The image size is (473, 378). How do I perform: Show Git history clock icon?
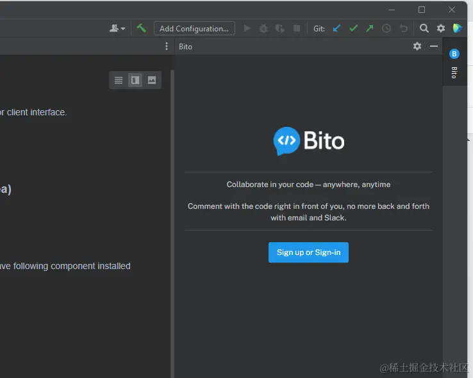pos(386,28)
